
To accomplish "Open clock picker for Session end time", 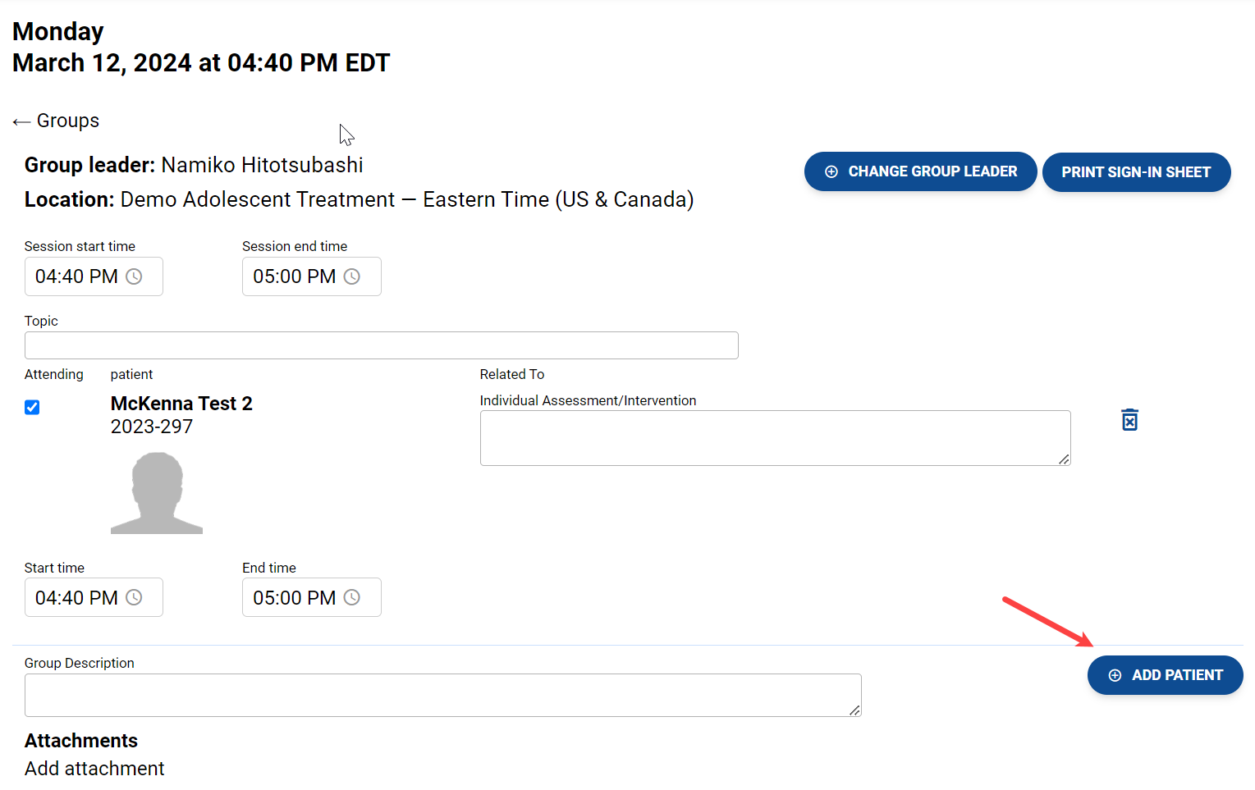I will (351, 276).
